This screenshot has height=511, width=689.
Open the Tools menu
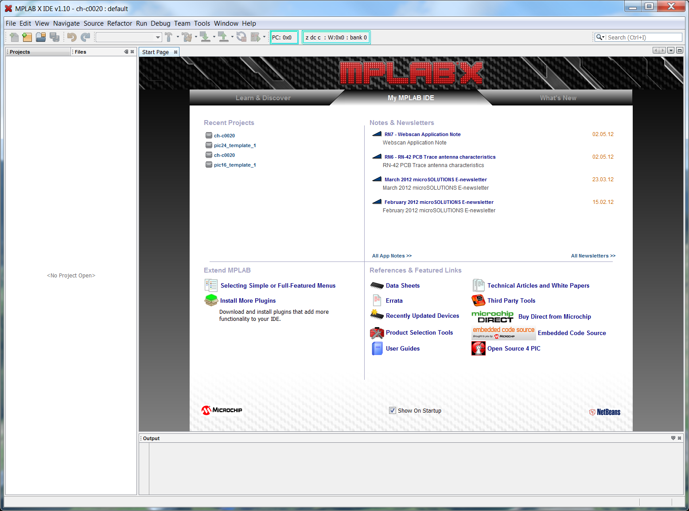[x=202, y=23]
